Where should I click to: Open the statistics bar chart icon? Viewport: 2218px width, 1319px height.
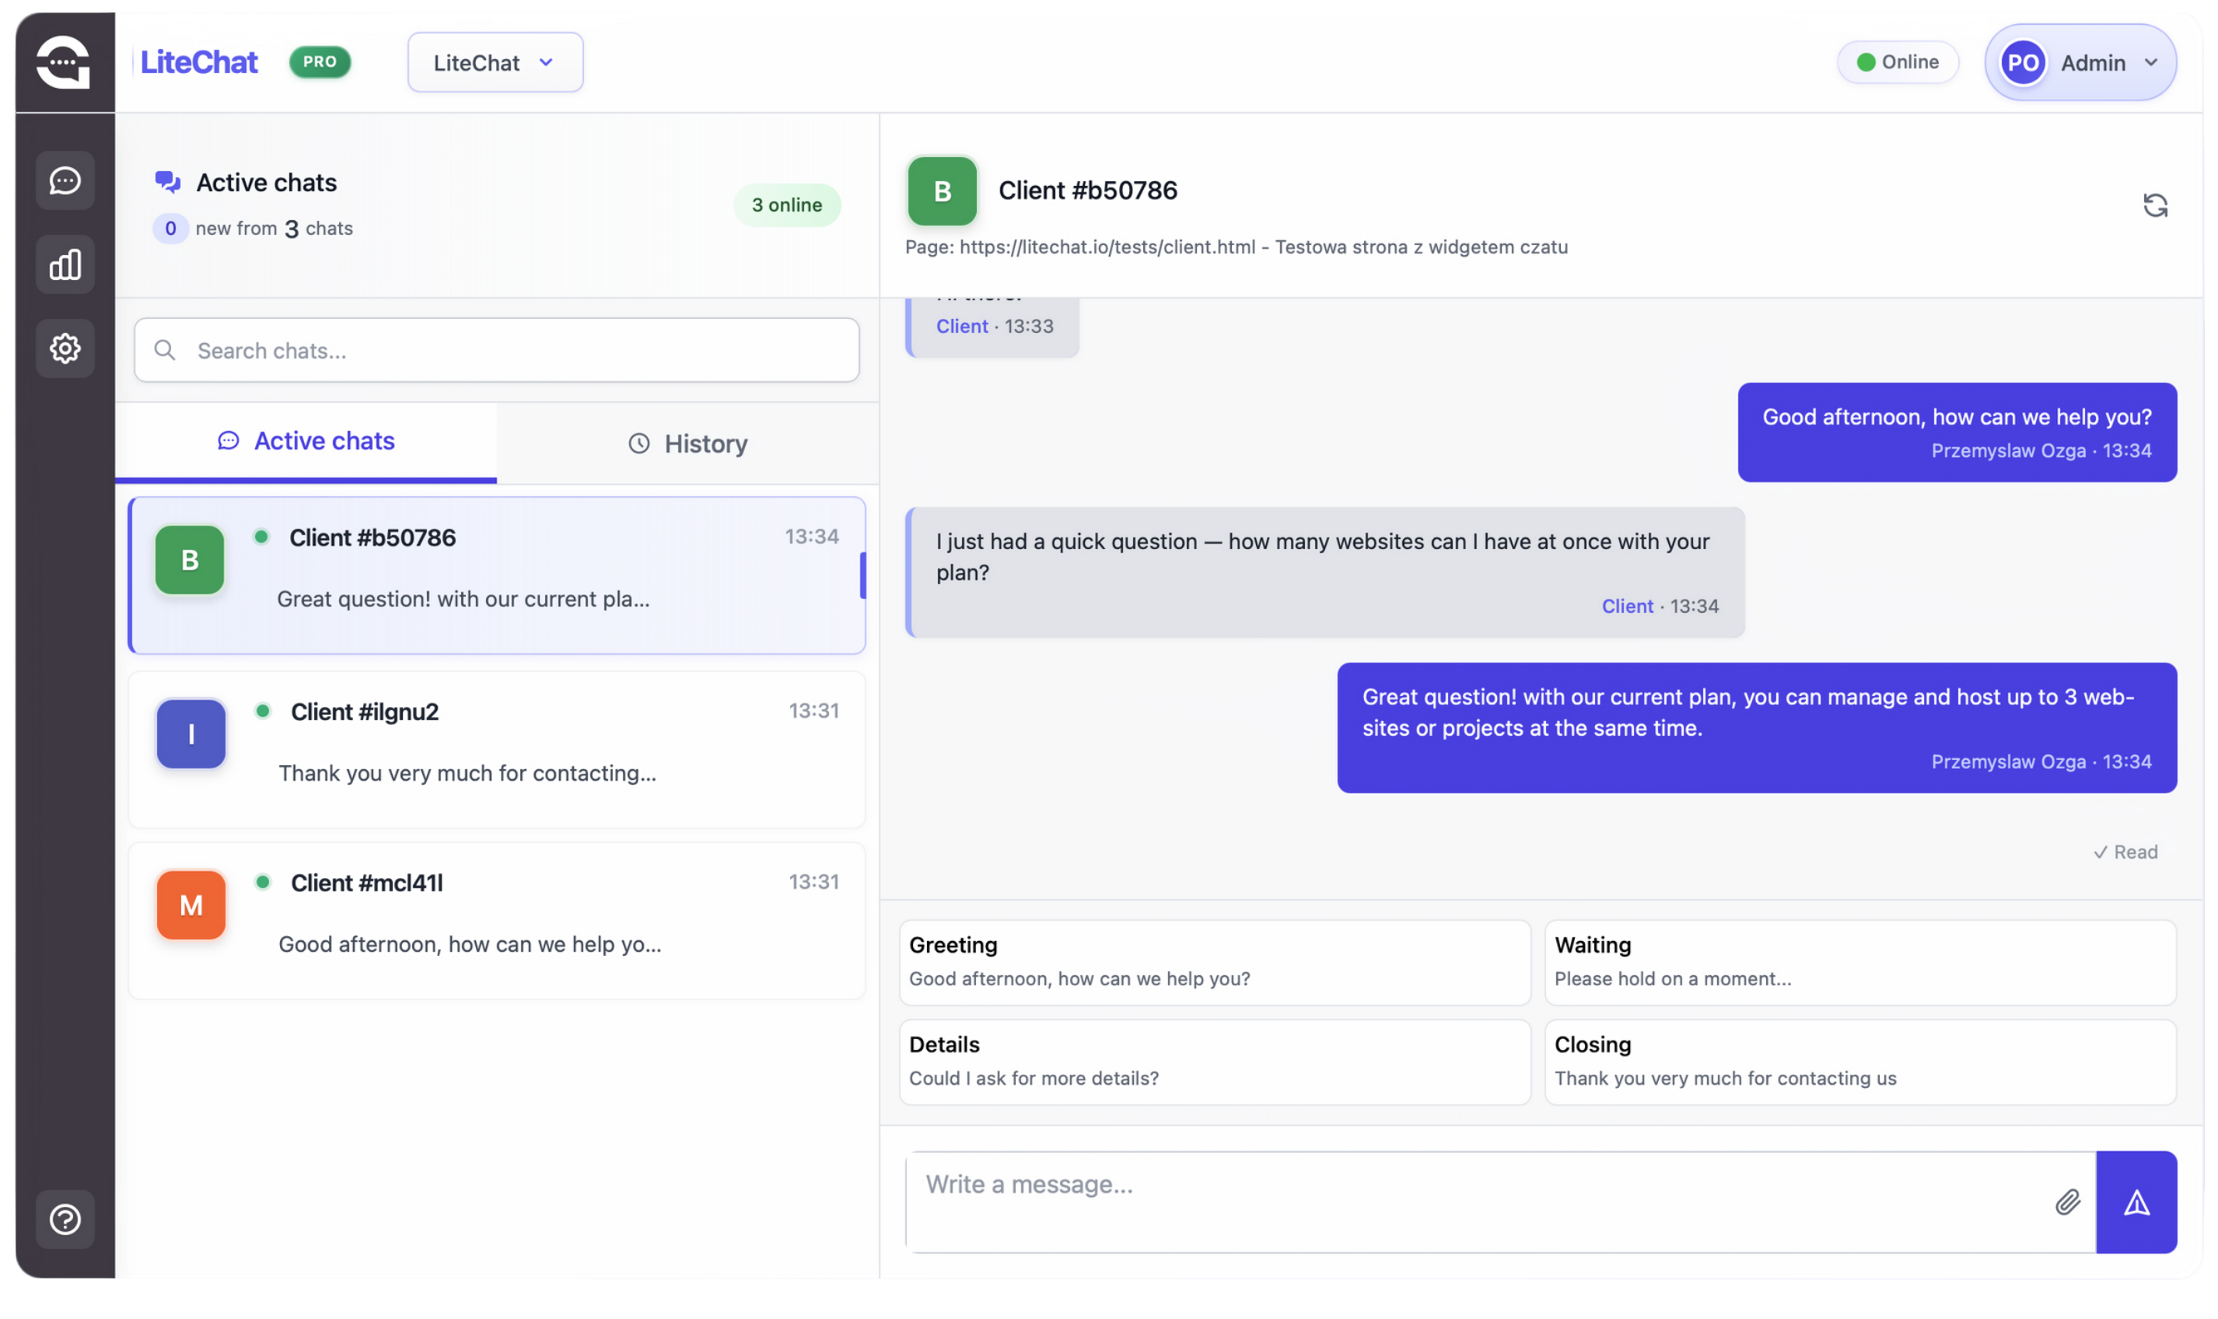tap(65, 264)
